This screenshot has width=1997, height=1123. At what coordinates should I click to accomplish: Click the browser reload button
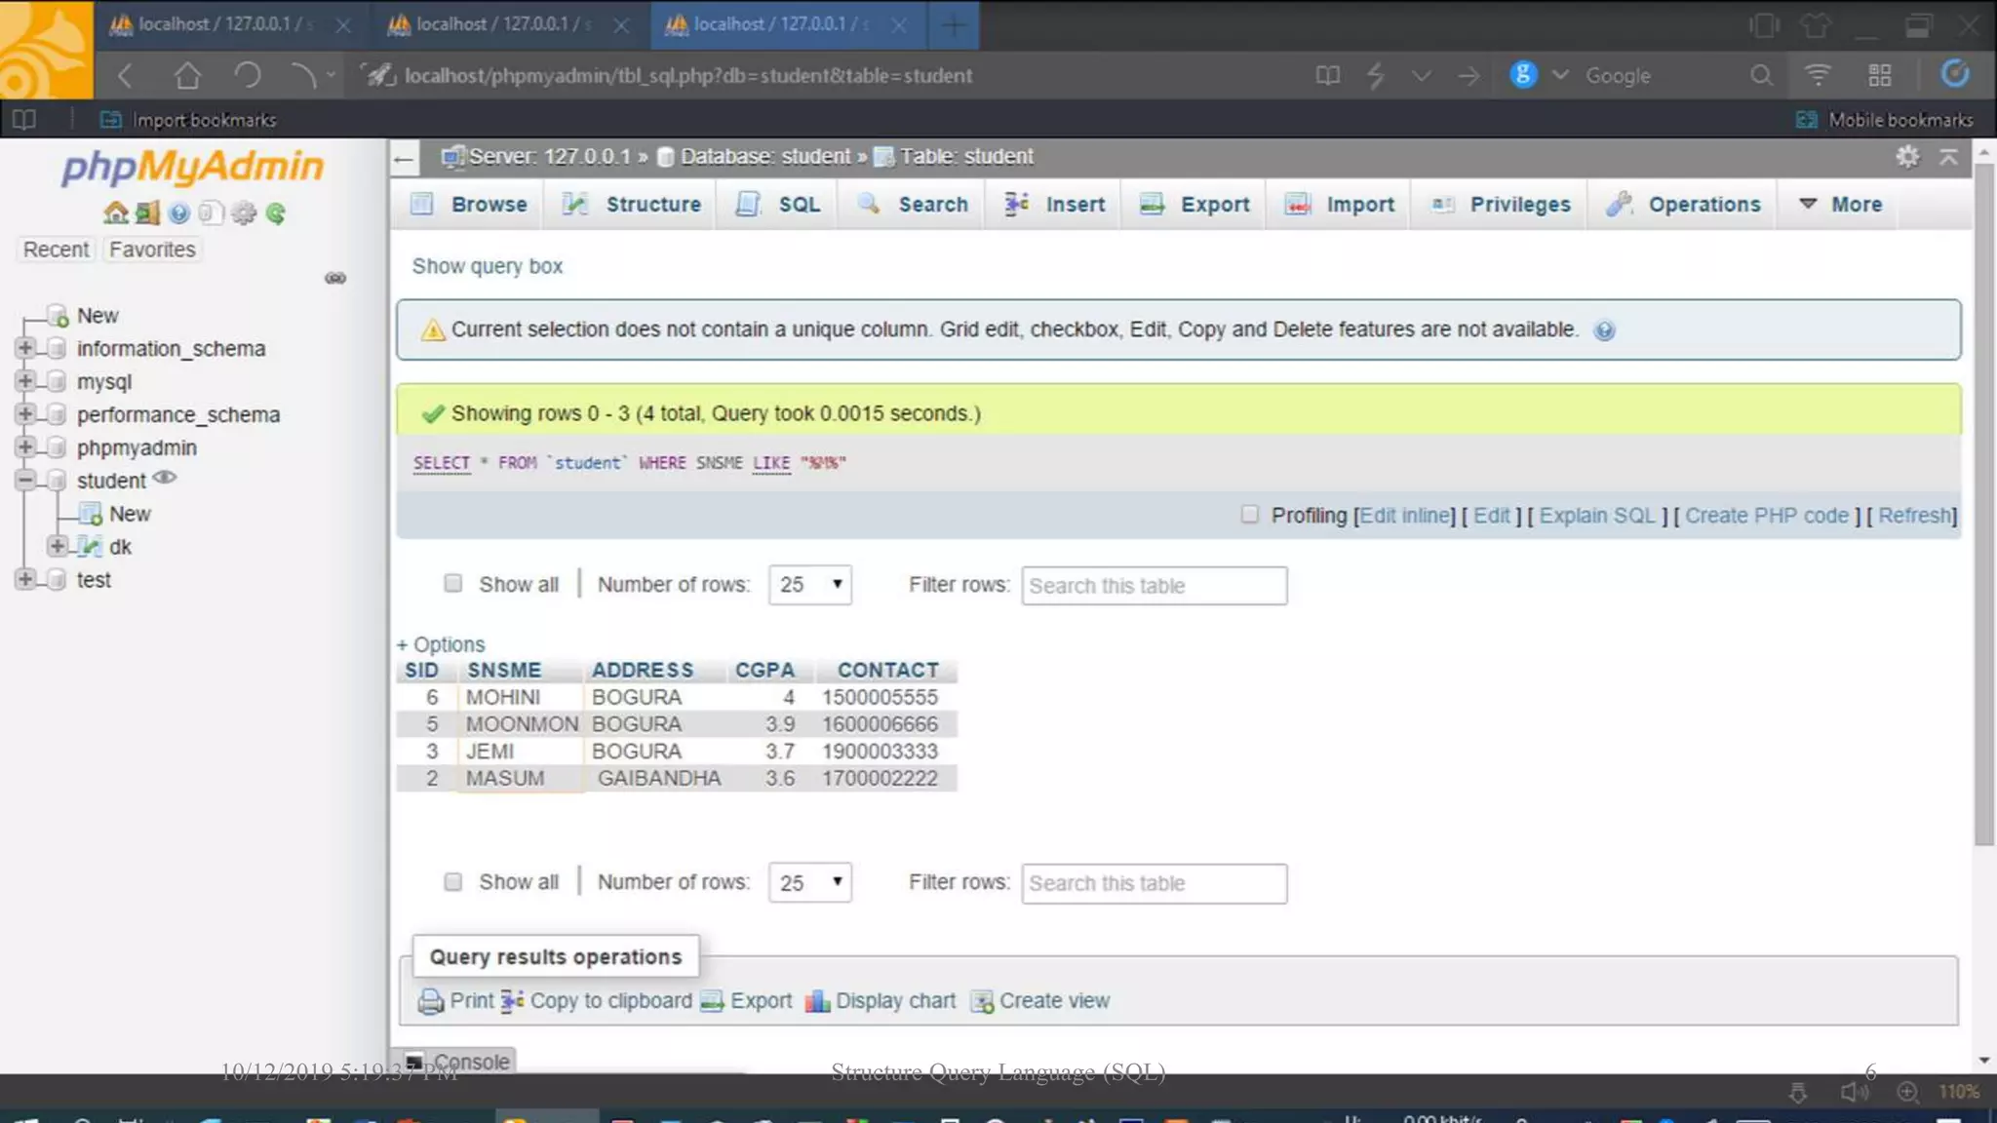tap(248, 75)
